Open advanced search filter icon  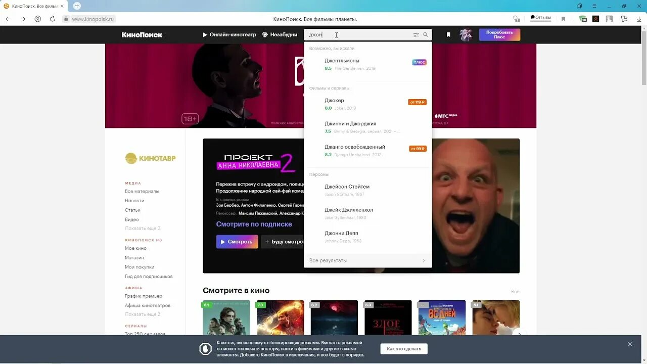coord(416,35)
